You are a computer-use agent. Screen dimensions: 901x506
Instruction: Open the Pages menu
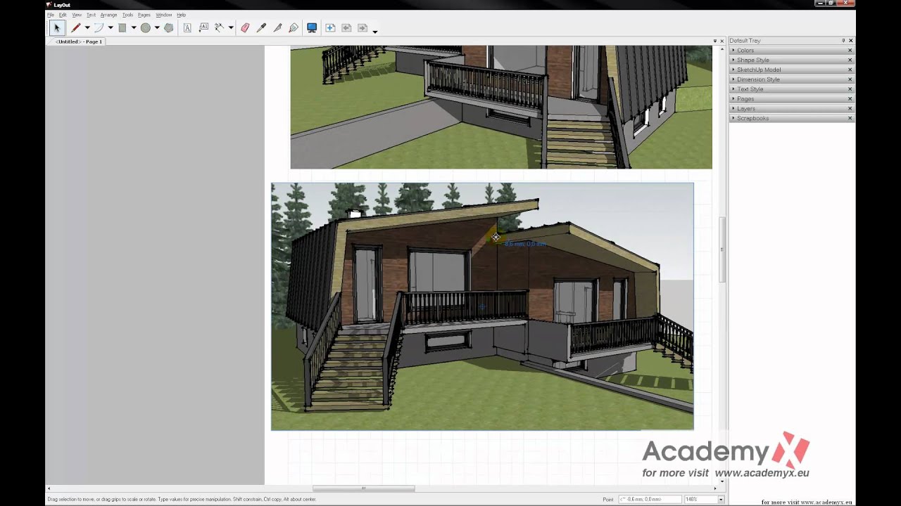point(144,15)
